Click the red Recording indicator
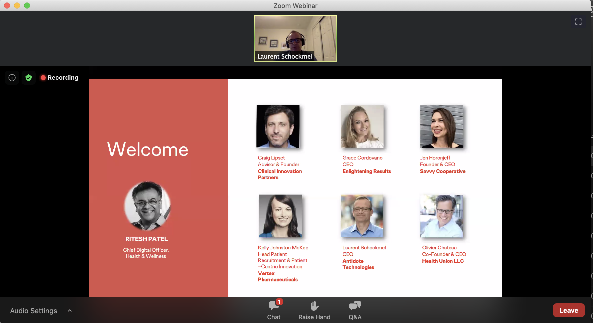This screenshot has width=593, height=323. click(60, 78)
